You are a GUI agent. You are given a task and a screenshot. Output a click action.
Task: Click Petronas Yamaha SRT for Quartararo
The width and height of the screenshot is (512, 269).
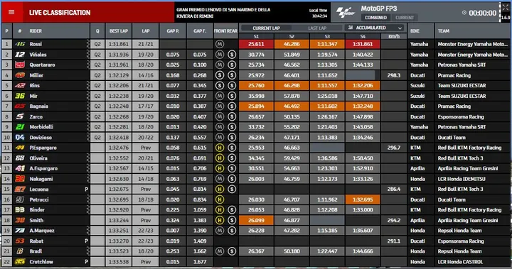click(462, 65)
